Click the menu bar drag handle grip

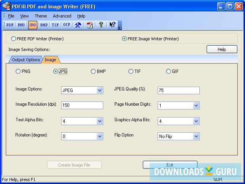click(x=4, y=16)
